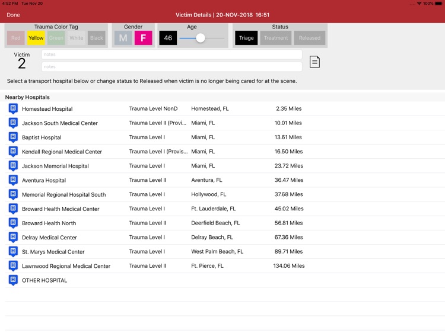445x333 pixels.
Task: Click St. Marys Medical Center hospital icon
Action: 13,251
